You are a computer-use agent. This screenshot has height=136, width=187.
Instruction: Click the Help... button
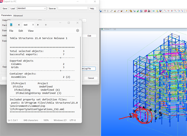point(93,8)
